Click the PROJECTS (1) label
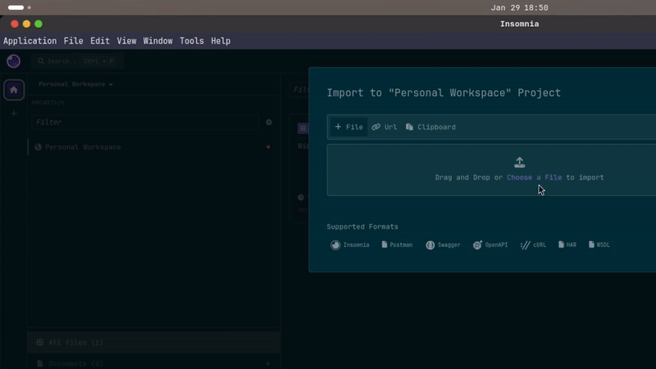This screenshot has height=369, width=656. [x=48, y=102]
